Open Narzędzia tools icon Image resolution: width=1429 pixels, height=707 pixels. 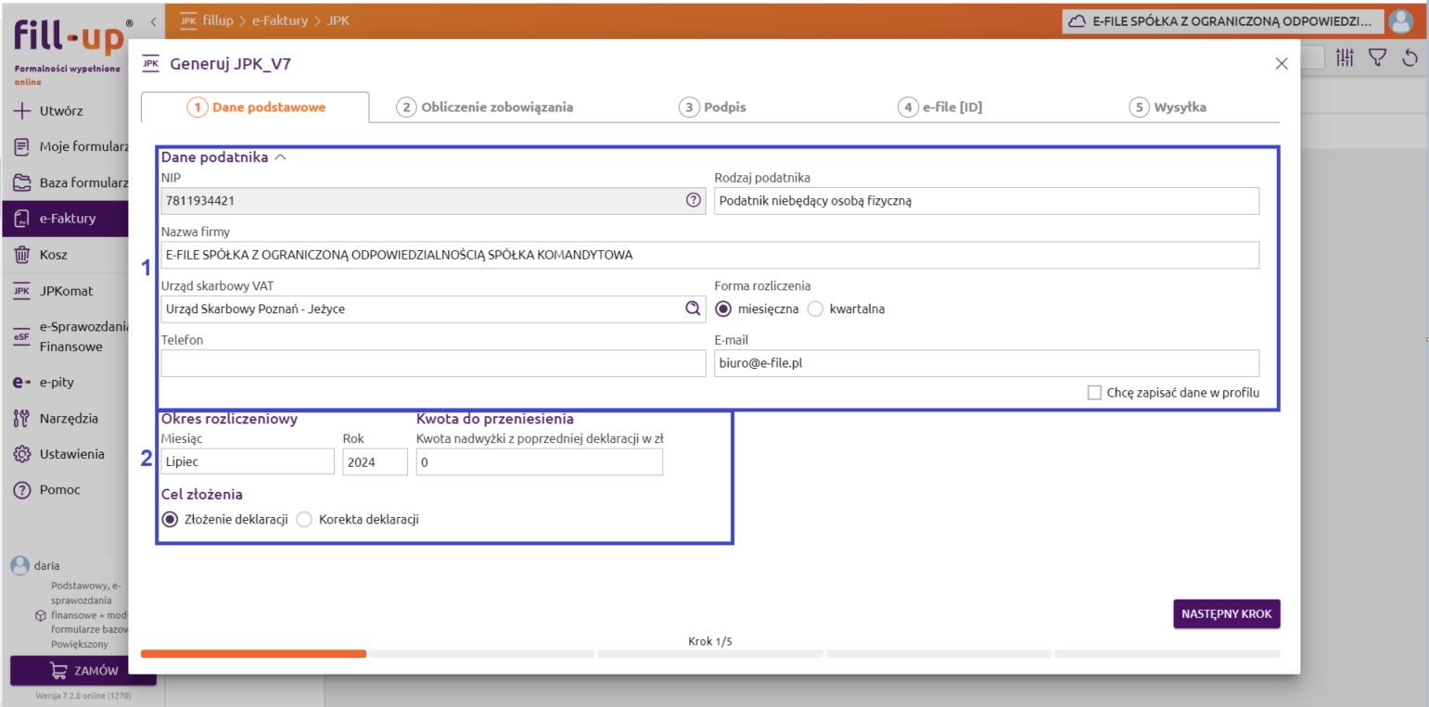(x=20, y=418)
